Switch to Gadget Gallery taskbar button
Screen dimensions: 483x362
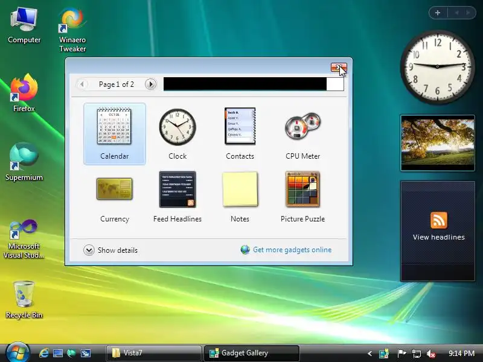click(251, 353)
